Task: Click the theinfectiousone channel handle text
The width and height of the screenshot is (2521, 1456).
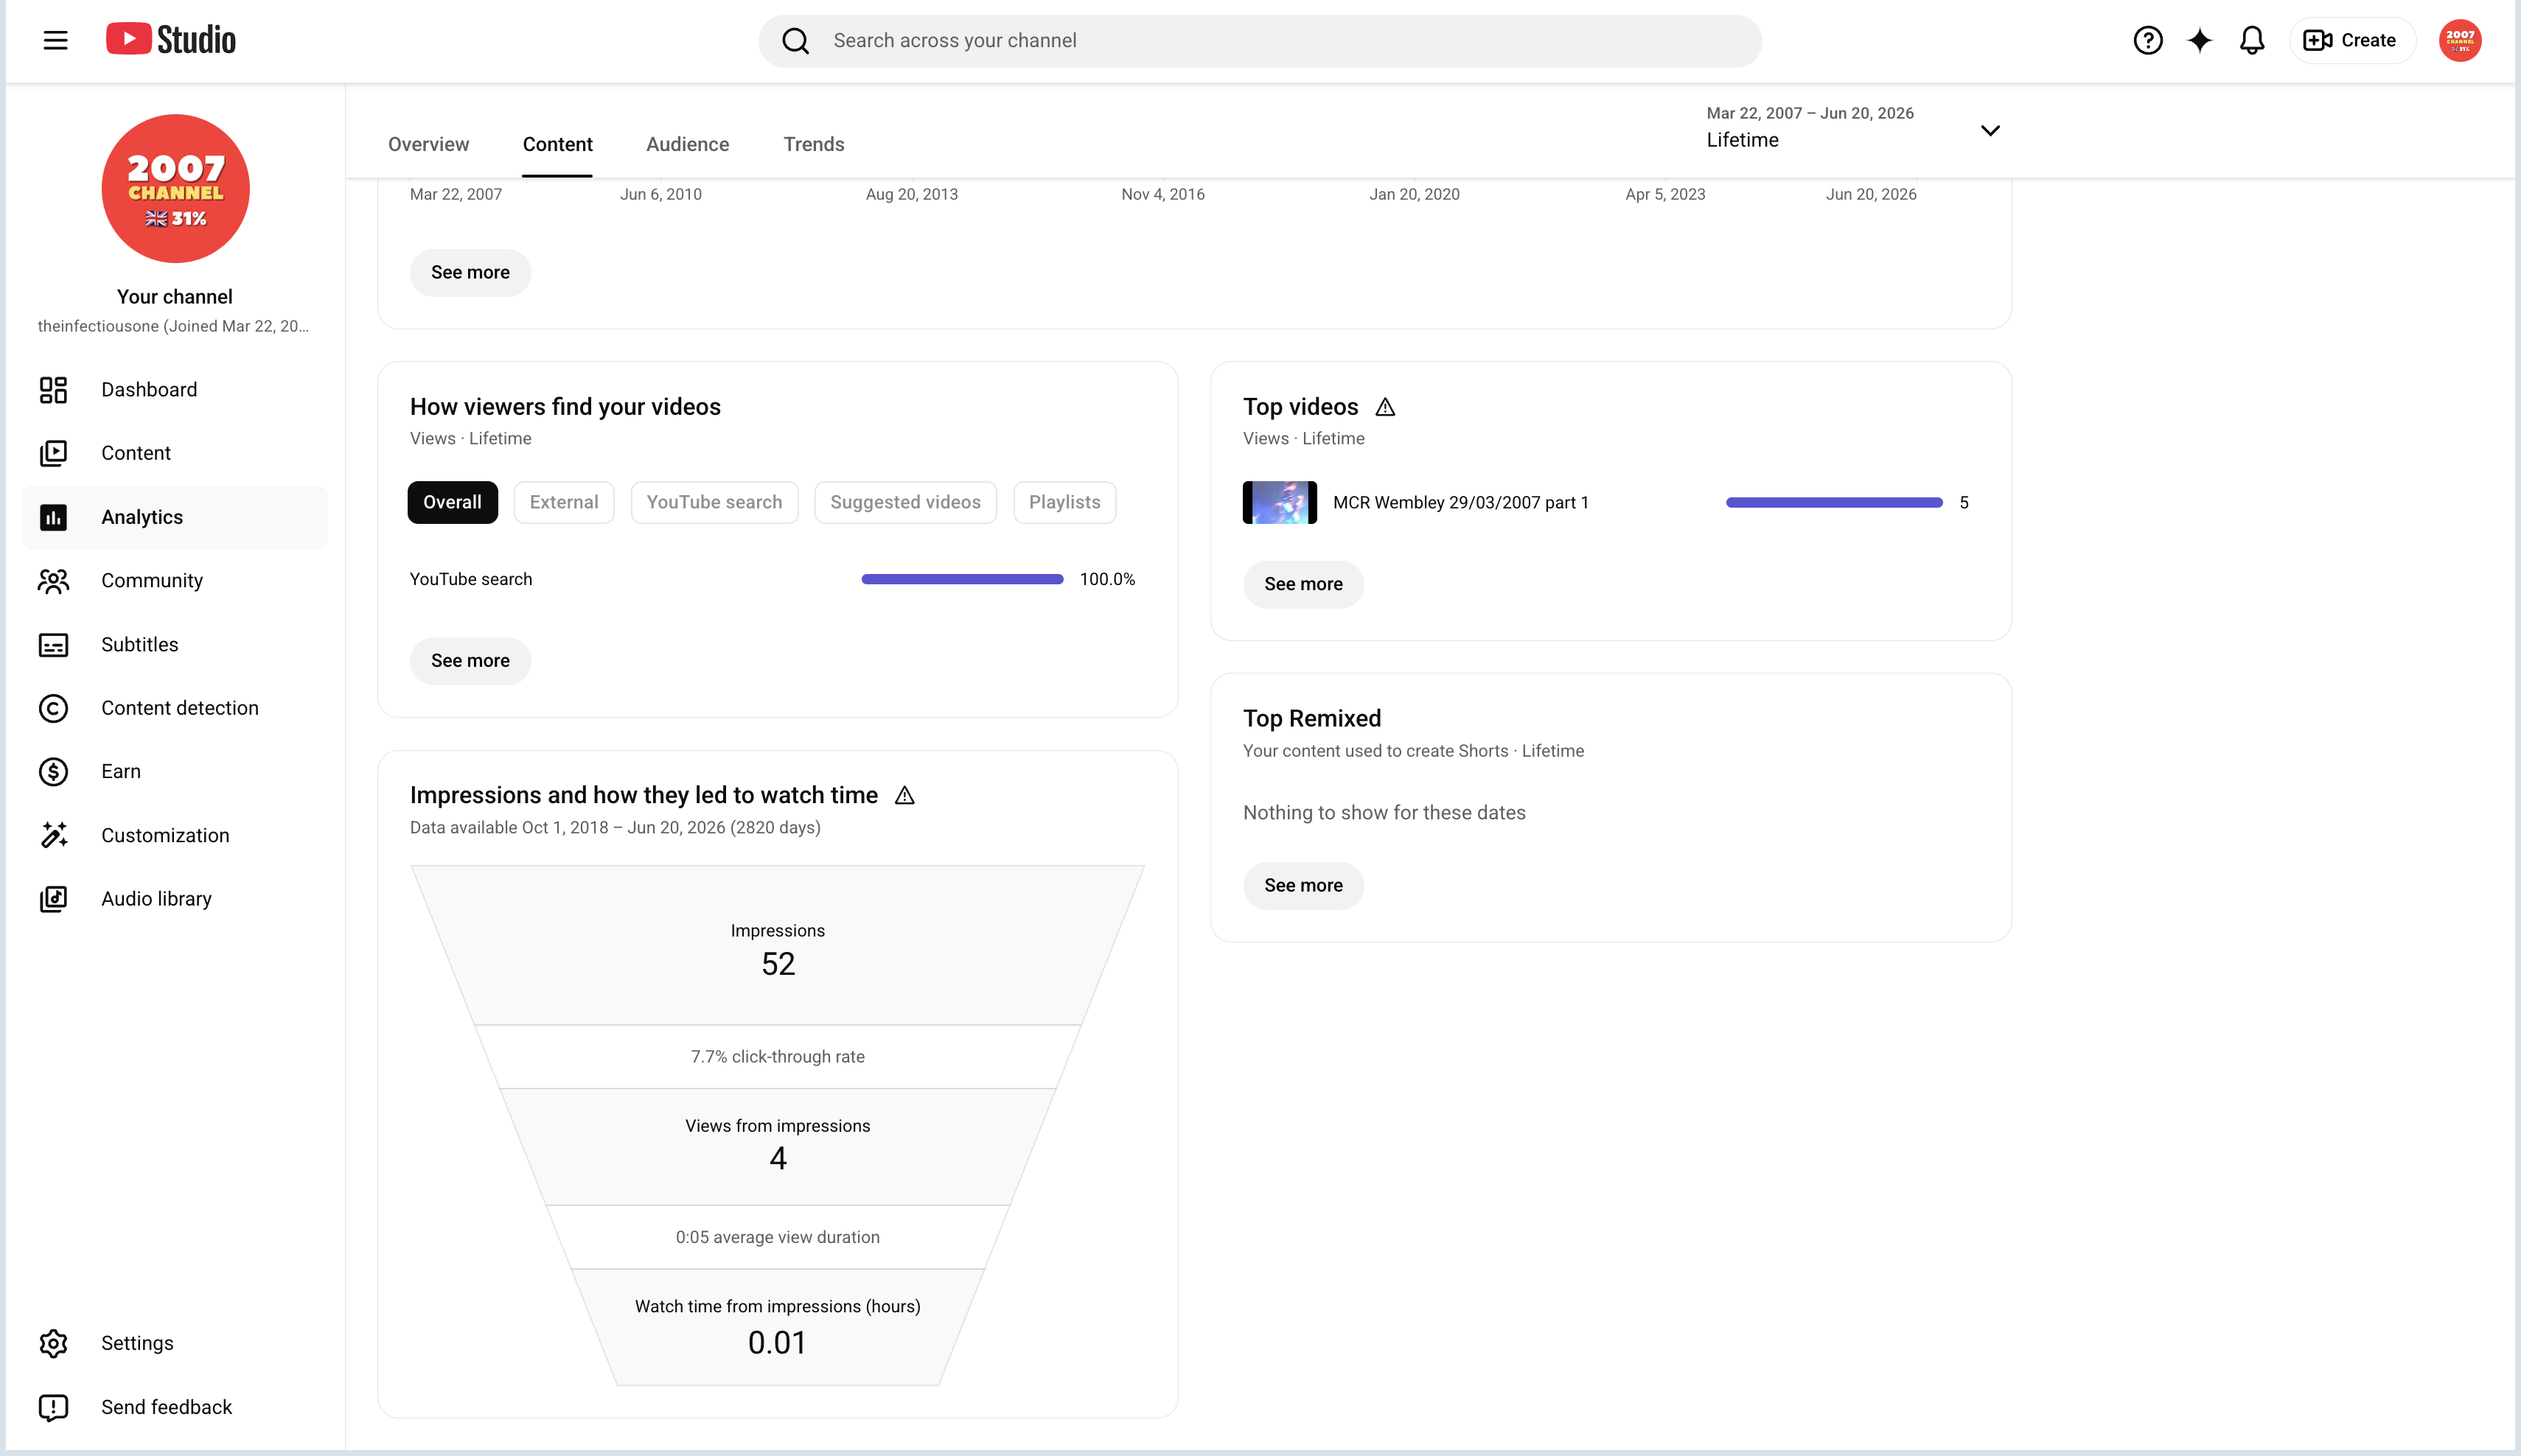Action: click(173, 326)
